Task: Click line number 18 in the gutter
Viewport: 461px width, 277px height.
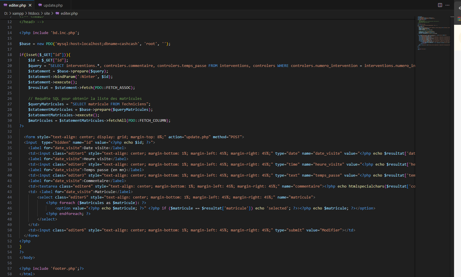Action: point(10,55)
